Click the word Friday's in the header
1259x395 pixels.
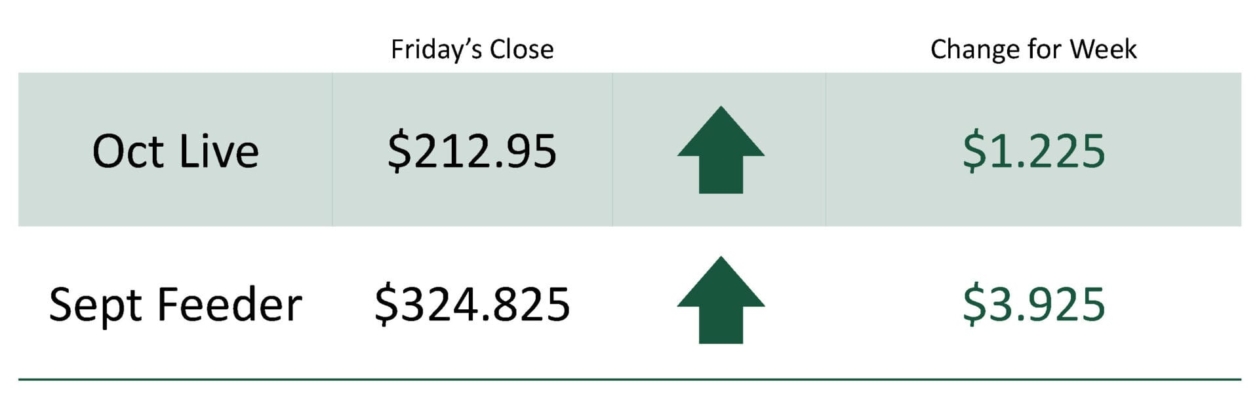(437, 50)
